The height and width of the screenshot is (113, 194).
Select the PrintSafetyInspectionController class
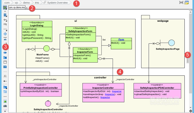41,90
